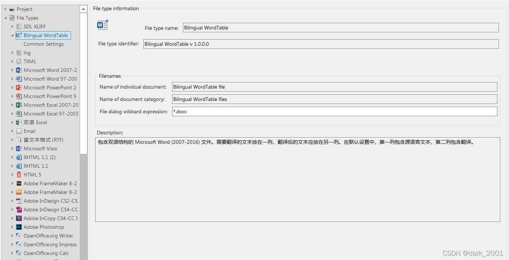The width and height of the screenshot is (509, 260).
Task: Click the File type name field
Action: tap(341, 28)
